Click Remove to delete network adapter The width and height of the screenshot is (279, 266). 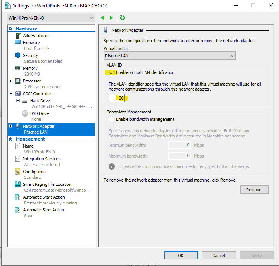coord(254,190)
